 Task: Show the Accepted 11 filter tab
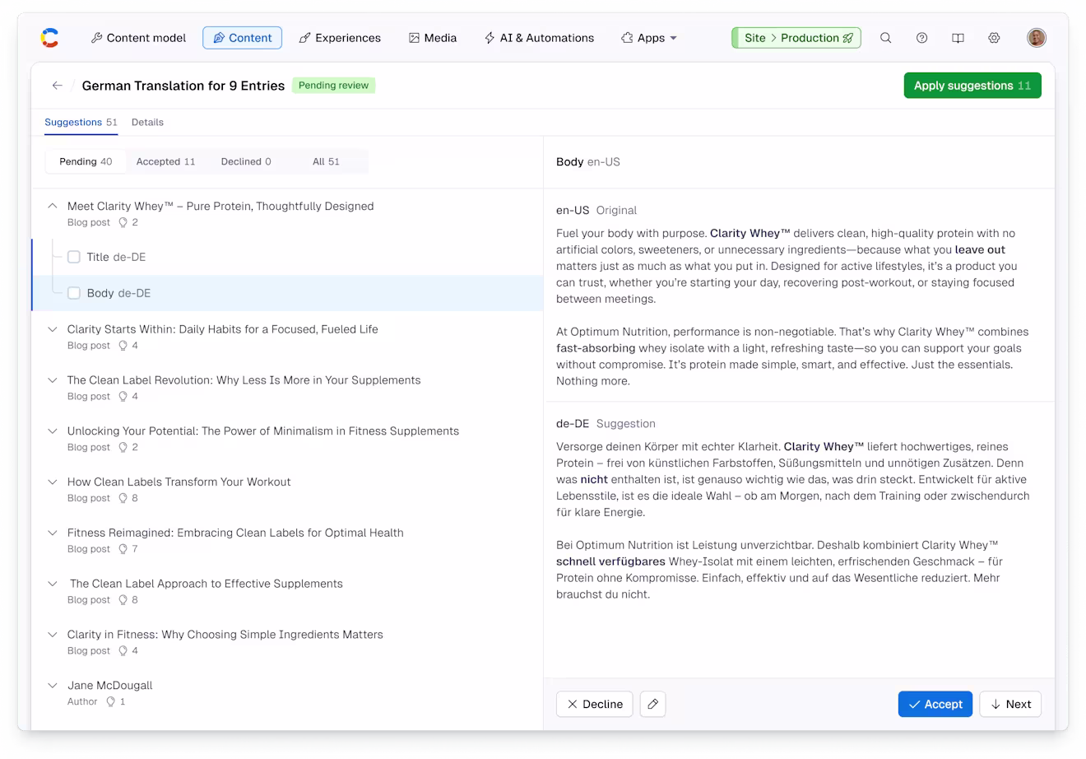[165, 161]
